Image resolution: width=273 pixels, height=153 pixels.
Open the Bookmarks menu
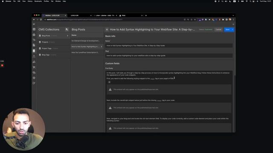[x=38, y=1]
